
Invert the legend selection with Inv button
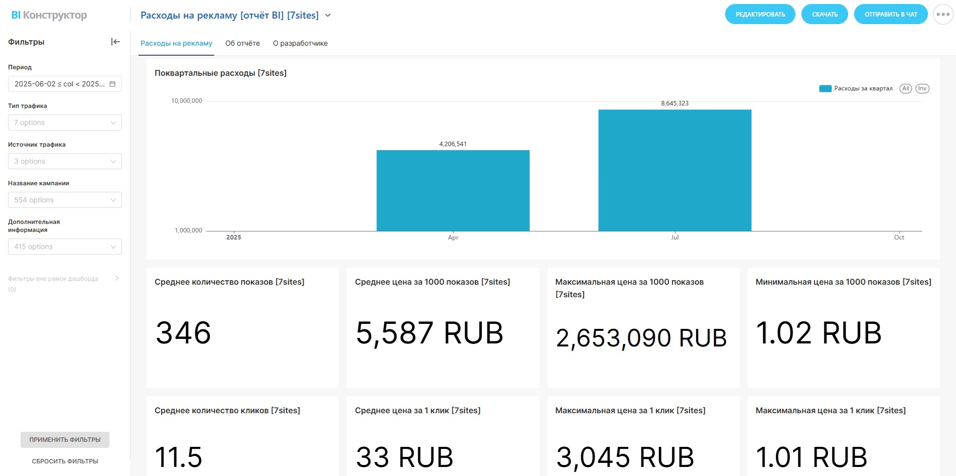[922, 88]
